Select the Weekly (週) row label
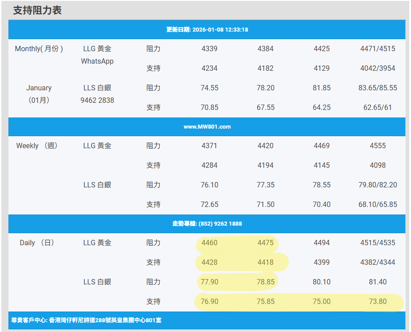This screenshot has width=411, height=332. click(37, 146)
